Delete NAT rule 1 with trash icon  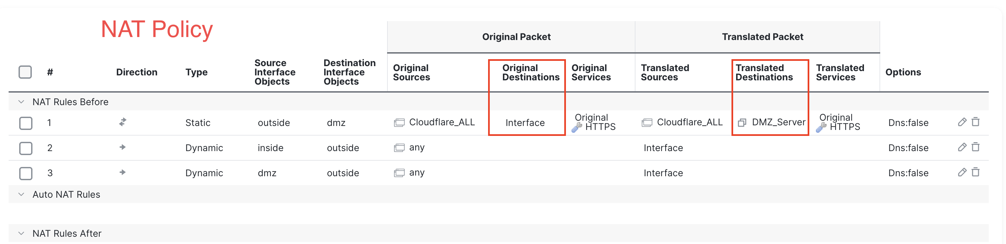pyautogui.click(x=975, y=122)
